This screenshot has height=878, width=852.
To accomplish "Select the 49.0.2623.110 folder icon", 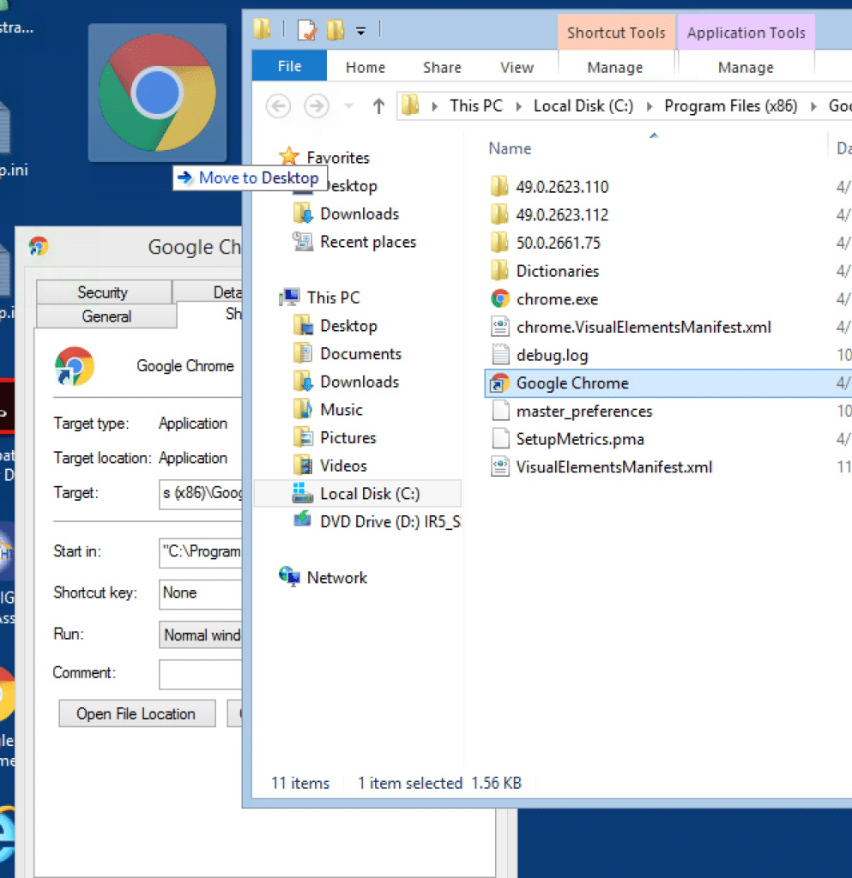I will pyautogui.click(x=499, y=186).
